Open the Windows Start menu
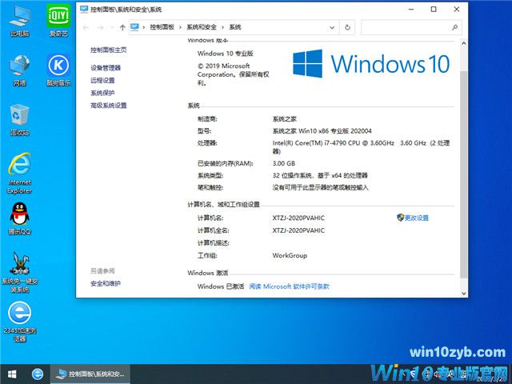Screen dimensions: 512x384 pos(12,374)
